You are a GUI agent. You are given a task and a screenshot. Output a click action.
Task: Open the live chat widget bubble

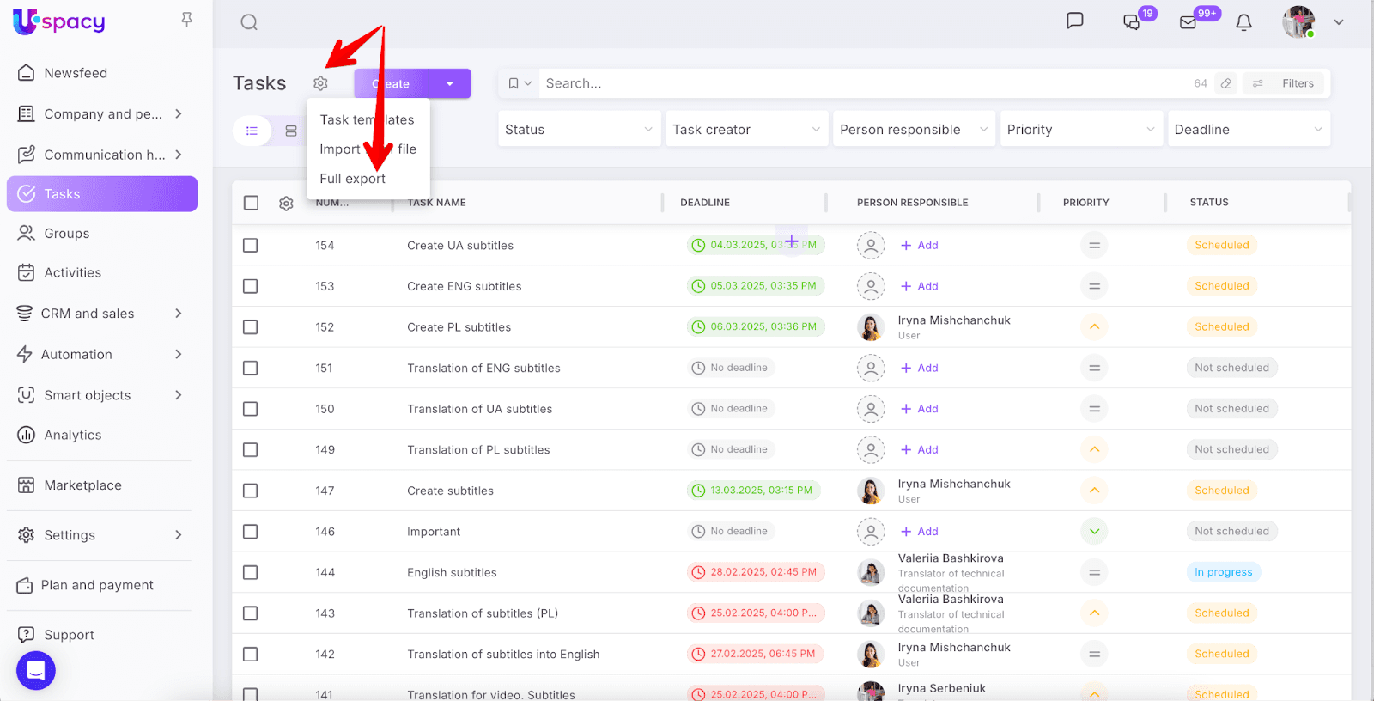(36, 670)
